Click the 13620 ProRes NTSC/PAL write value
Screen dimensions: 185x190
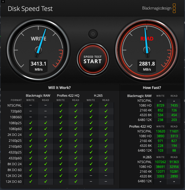(160, 131)
